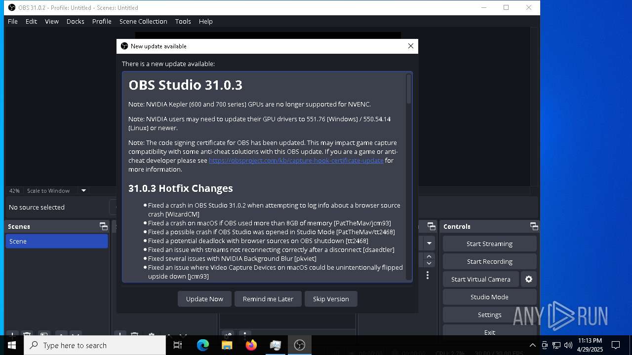
Task: Start Recording from Controls panel
Action: [489, 261]
